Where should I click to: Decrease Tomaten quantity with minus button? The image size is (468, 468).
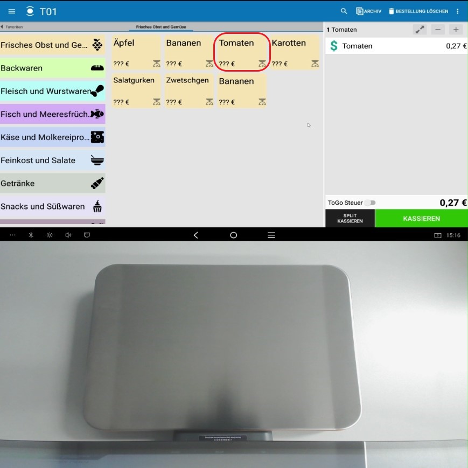click(x=438, y=30)
